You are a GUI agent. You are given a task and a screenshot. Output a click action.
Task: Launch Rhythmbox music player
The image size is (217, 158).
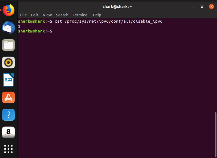click(8, 62)
